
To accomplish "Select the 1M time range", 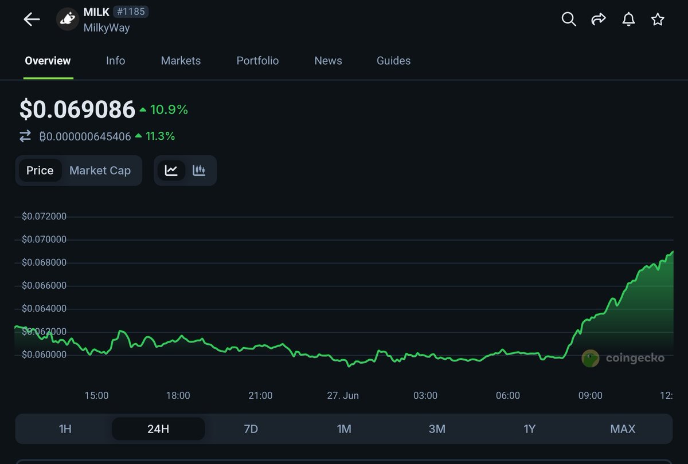I will [344, 429].
